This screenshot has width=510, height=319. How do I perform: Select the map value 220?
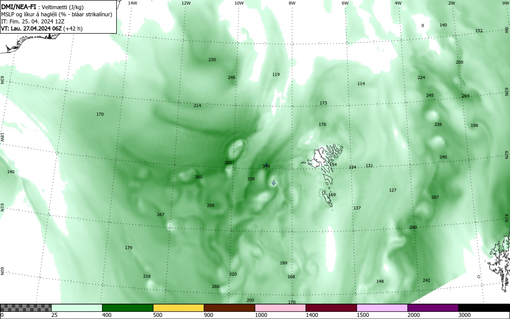click(233, 274)
